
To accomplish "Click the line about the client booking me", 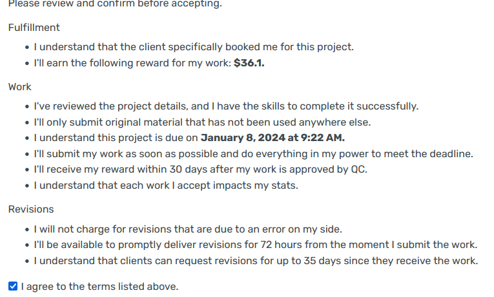I will tap(194, 47).
